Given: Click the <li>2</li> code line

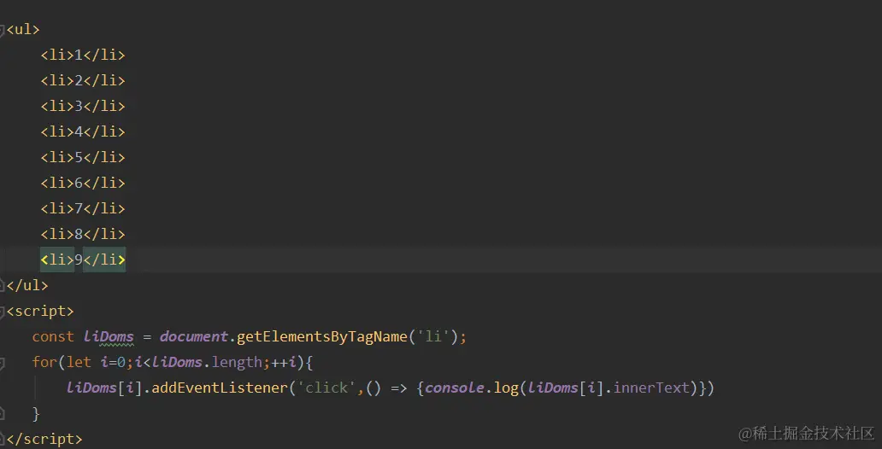Looking at the screenshot, I should (83, 80).
